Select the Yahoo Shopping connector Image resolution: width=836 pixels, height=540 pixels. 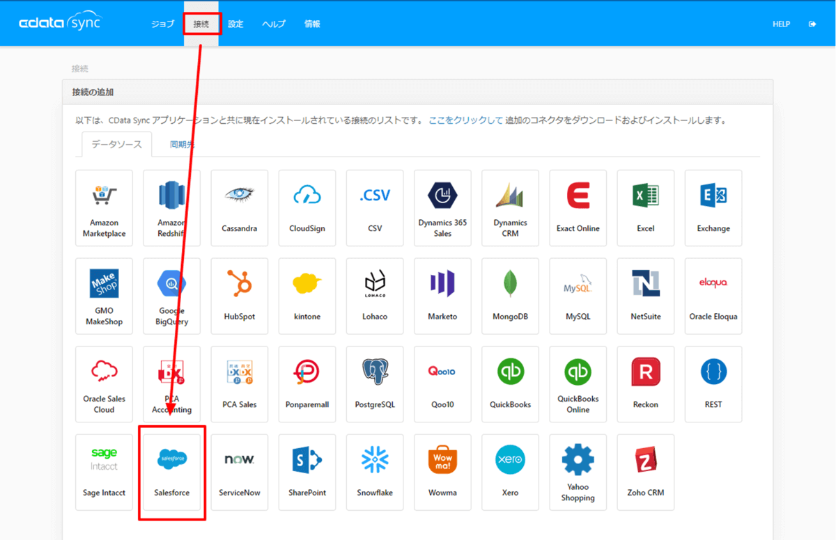click(x=578, y=472)
